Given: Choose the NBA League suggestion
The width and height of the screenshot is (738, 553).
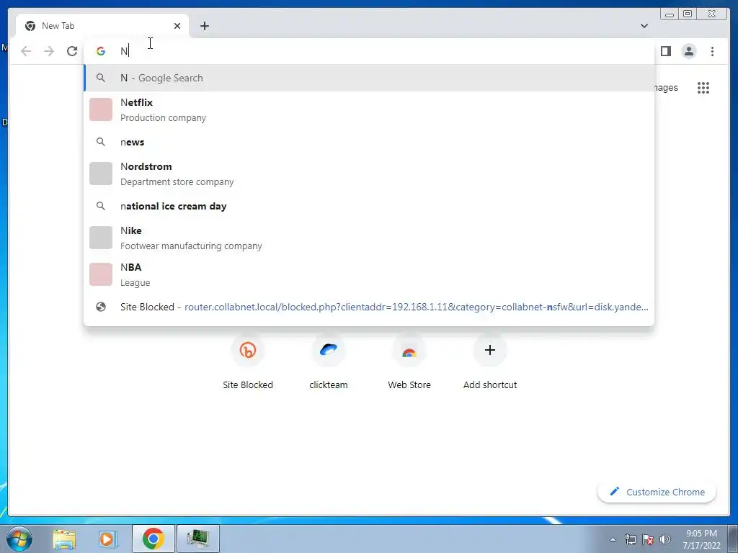Looking at the screenshot, I should [x=369, y=274].
